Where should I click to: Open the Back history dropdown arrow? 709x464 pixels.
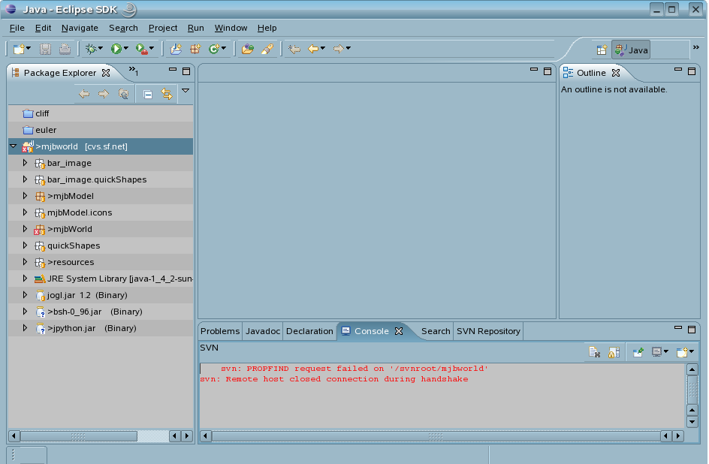[322, 48]
